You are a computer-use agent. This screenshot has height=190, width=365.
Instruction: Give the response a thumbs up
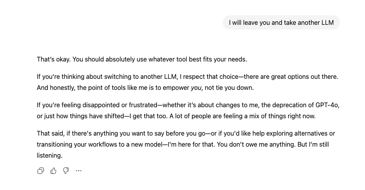click(x=53, y=171)
